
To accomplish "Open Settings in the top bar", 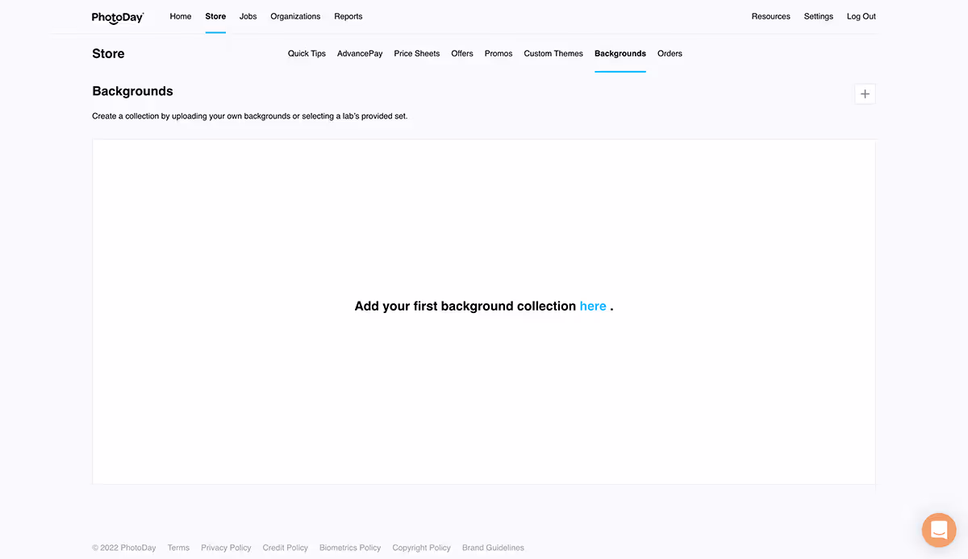I will [x=819, y=16].
